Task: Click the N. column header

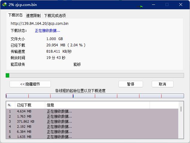Action: click(x=10, y=105)
